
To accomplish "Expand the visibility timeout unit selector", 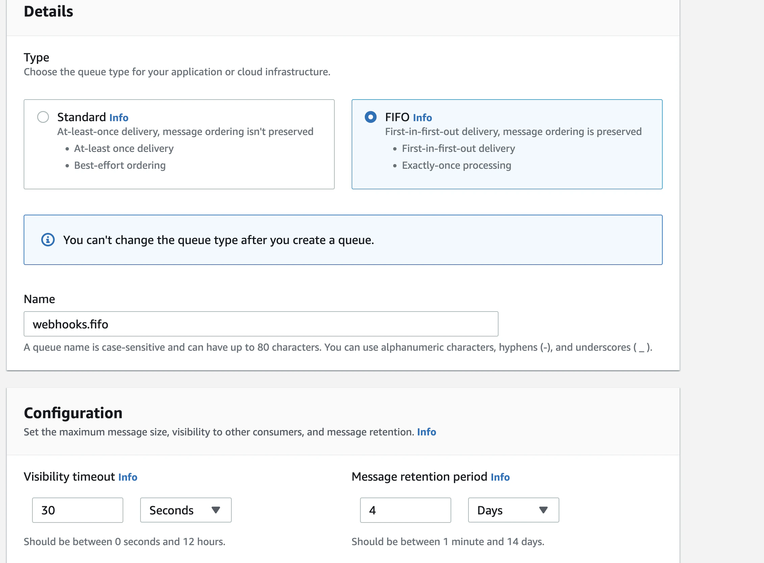I will coord(185,510).
